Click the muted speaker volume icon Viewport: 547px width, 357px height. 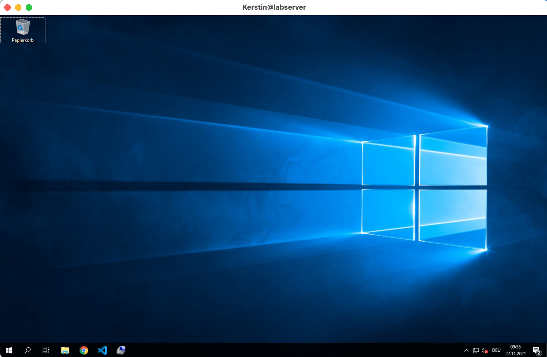485,350
